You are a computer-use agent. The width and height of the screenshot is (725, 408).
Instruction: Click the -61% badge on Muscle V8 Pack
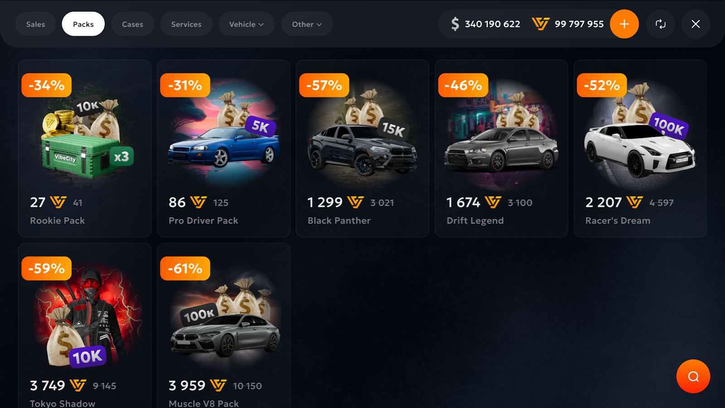coord(185,268)
